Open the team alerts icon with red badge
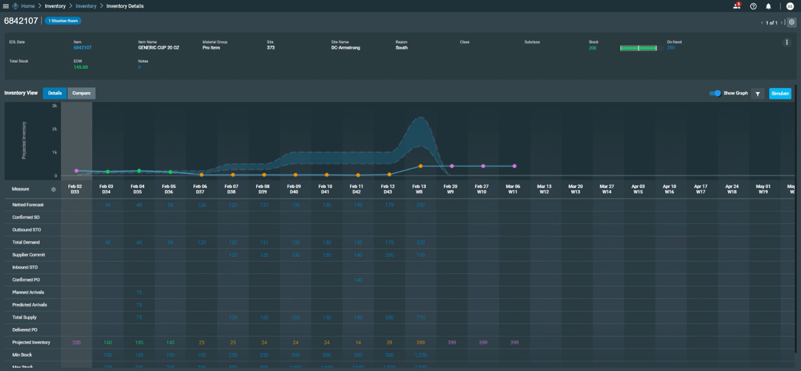The height and width of the screenshot is (371, 801). tap(737, 6)
